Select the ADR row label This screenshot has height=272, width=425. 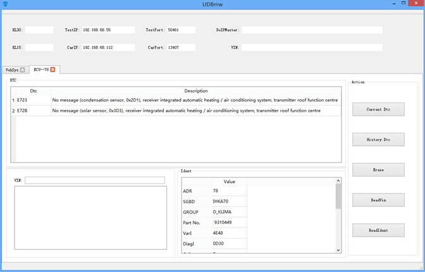[x=197, y=191]
